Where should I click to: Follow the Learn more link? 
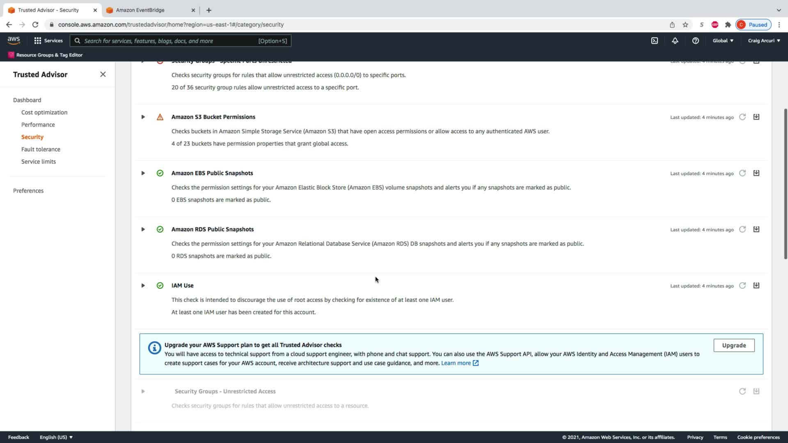(456, 363)
